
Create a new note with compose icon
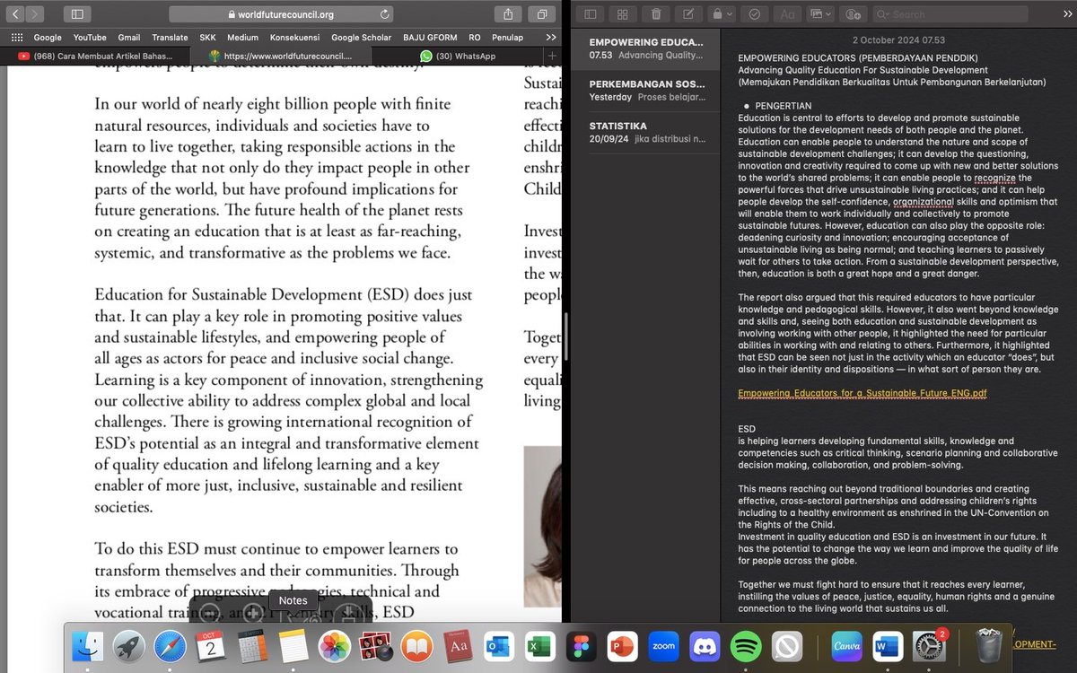[688, 14]
